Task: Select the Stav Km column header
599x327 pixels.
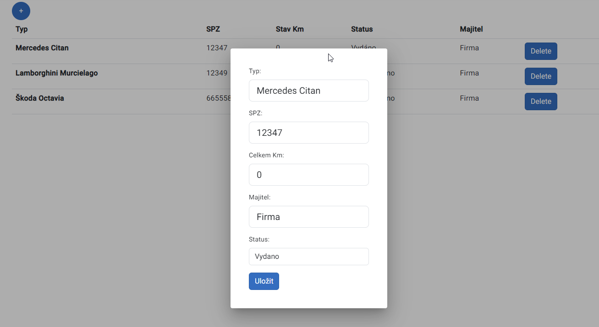Action: 290,29
